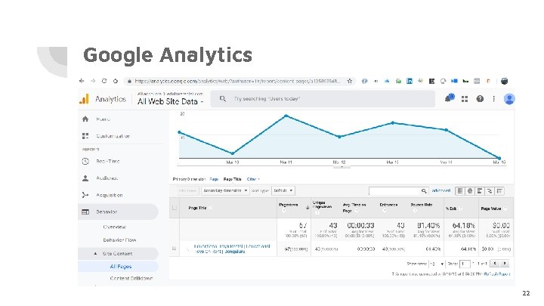The width and height of the screenshot is (544, 306).
Task: Bookmark the page with the star icon
Action: (x=350, y=81)
